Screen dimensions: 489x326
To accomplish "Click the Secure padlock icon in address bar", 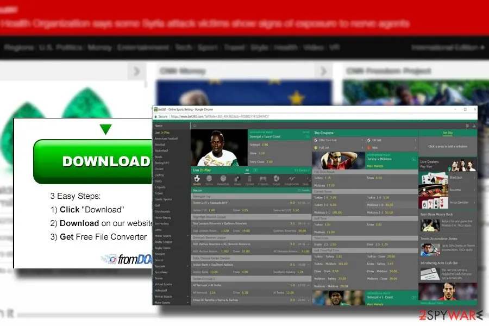I will [x=155, y=116].
